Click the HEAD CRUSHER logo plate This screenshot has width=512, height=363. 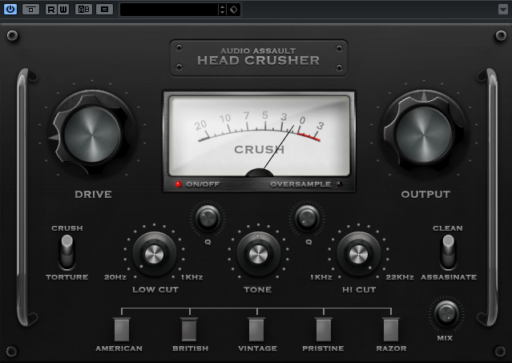258,58
